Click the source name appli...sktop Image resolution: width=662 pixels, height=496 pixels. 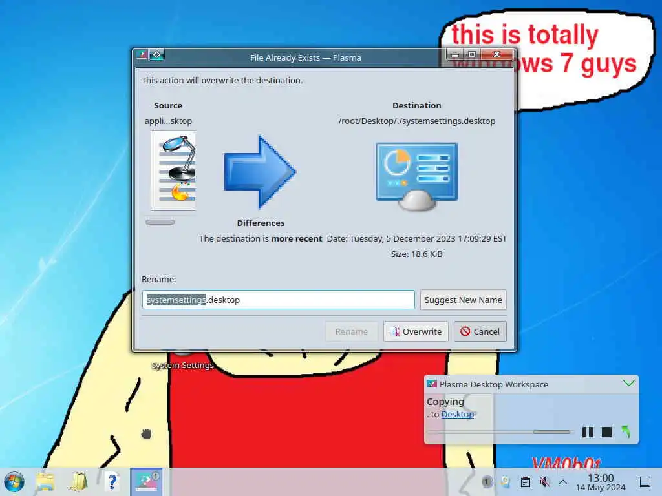(x=168, y=121)
